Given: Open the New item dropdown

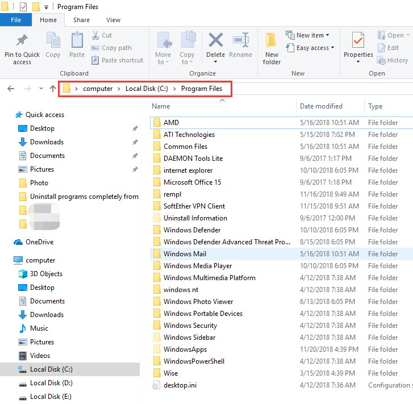Looking at the screenshot, I should click(x=308, y=35).
